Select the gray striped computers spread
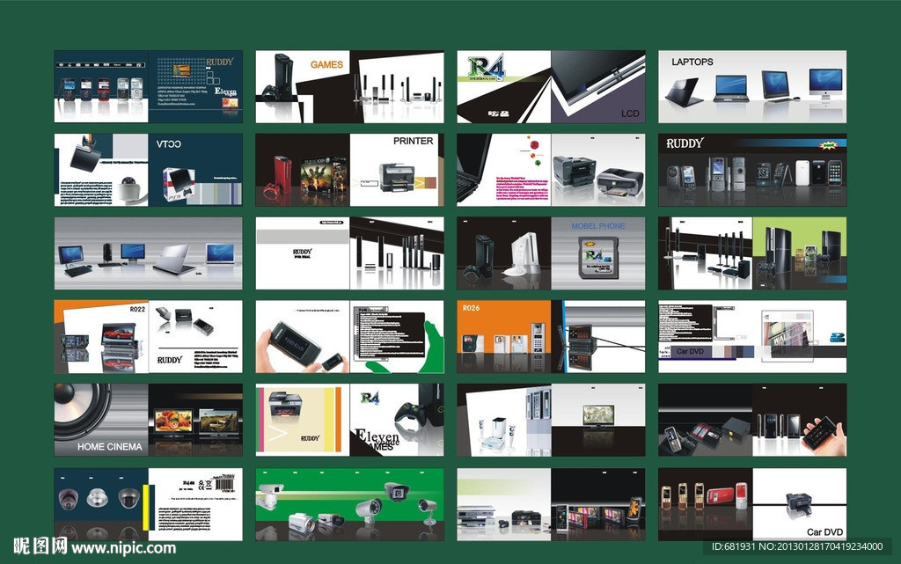Image resolution: width=901 pixels, height=564 pixels. (148, 253)
